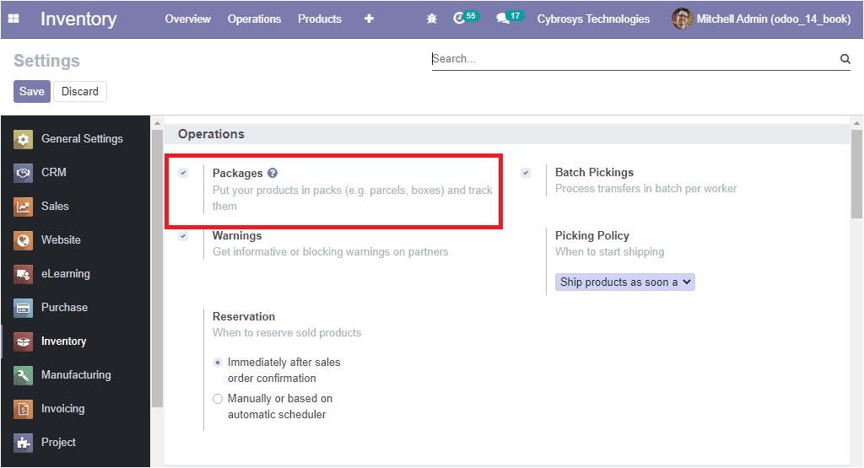
Task: Click the Packages help question icon
Action: [x=273, y=173]
